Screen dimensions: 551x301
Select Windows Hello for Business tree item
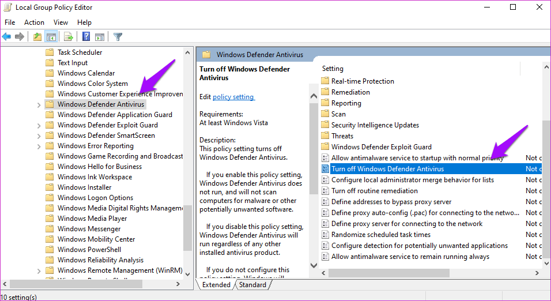click(100, 167)
